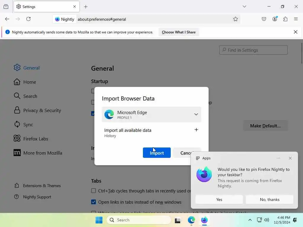The height and width of the screenshot is (227, 303).
Task: Close the Settings tab
Action: (75, 7)
